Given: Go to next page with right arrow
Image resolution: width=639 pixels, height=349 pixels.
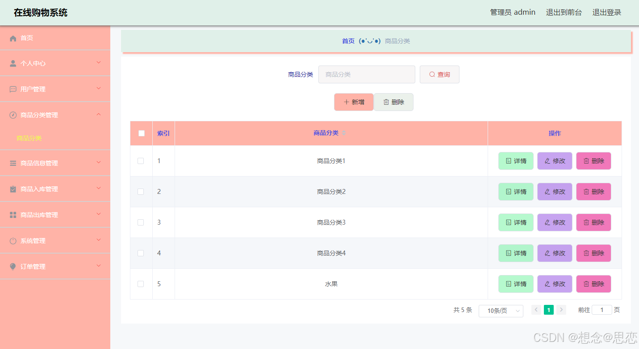Looking at the screenshot, I should point(561,310).
